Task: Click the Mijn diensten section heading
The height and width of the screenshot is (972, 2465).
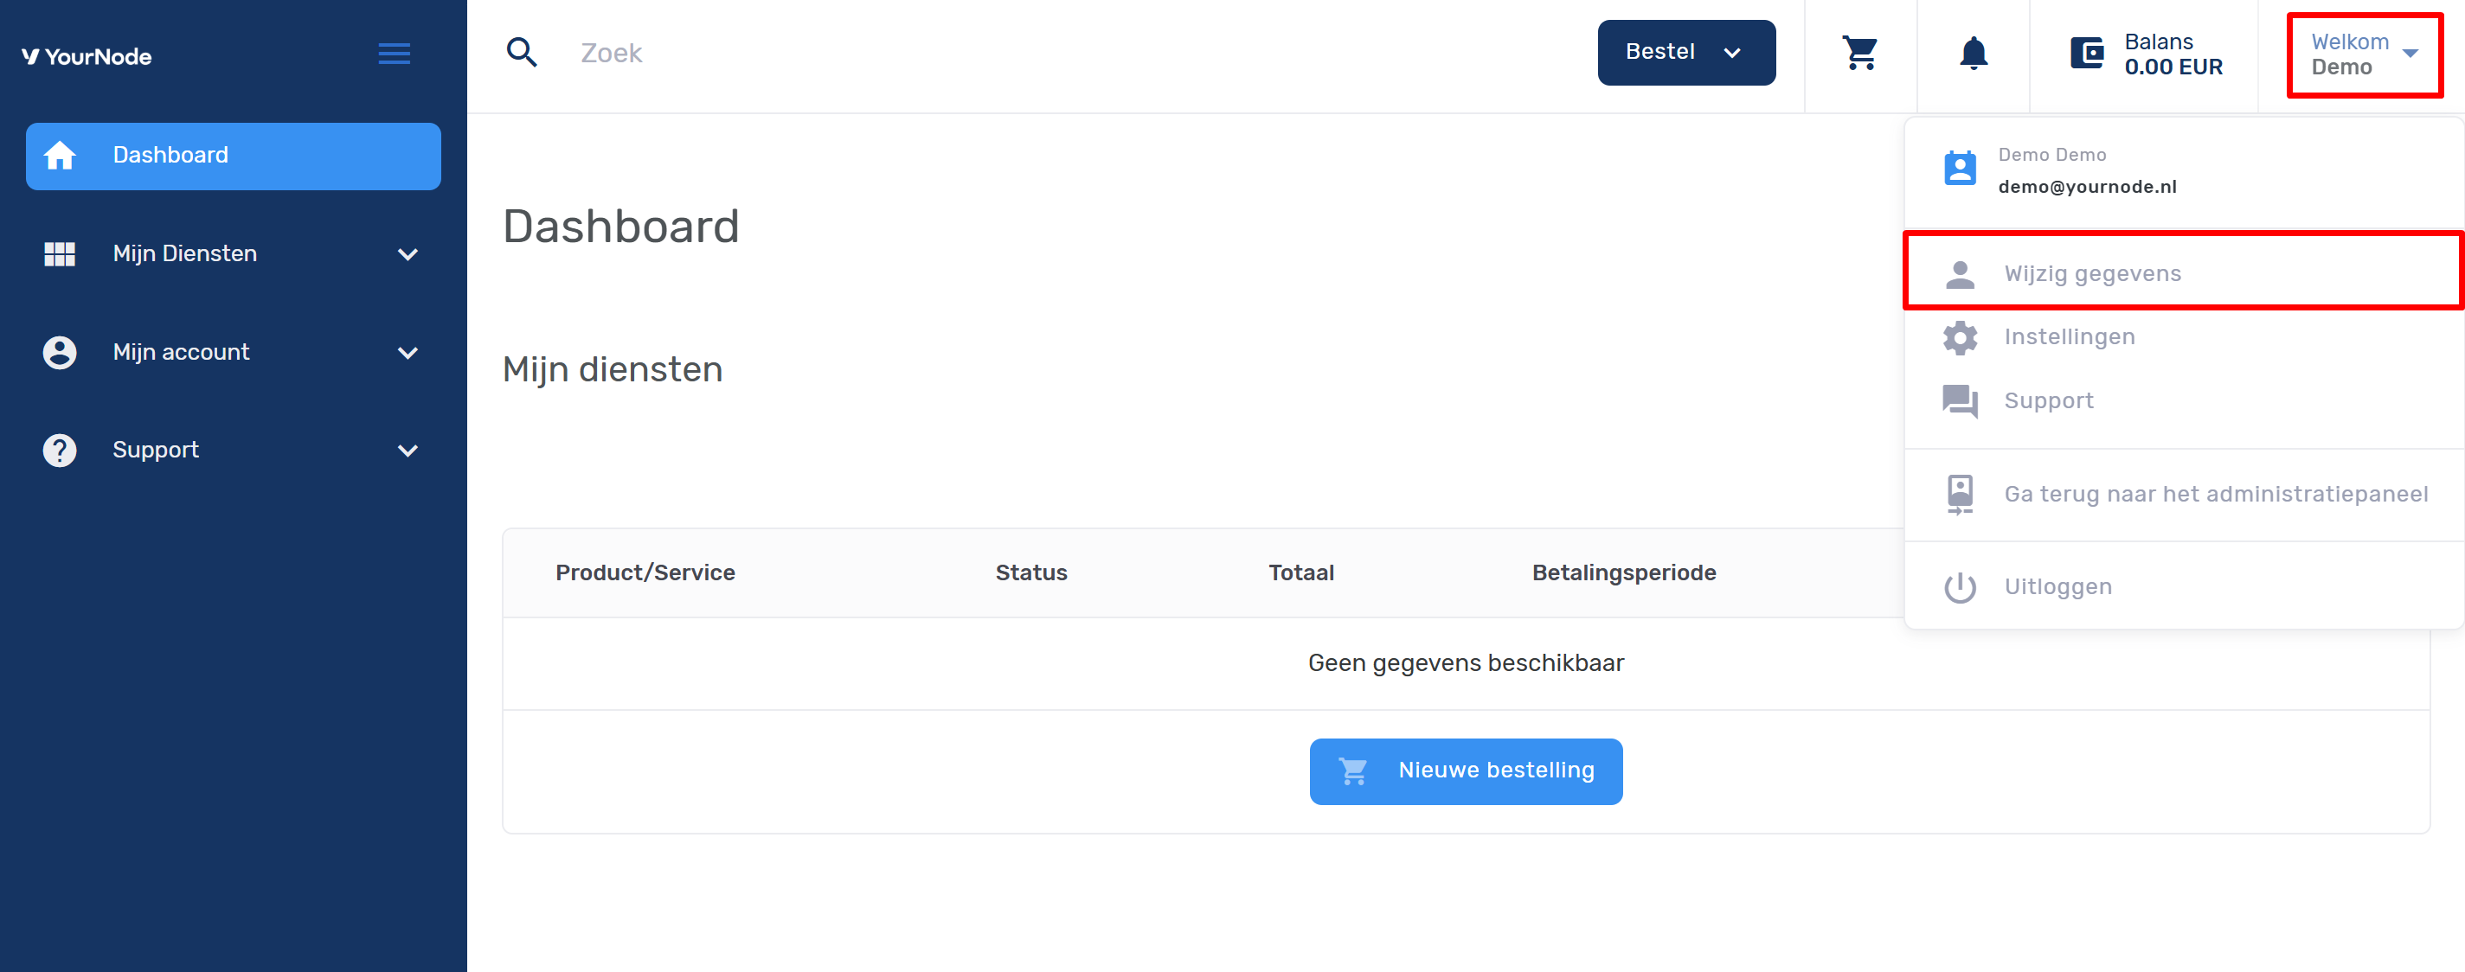Action: (613, 369)
